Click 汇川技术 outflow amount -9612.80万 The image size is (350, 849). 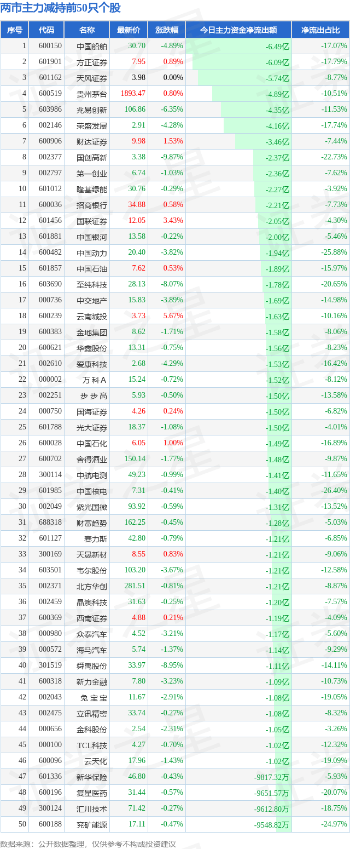[272, 810]
